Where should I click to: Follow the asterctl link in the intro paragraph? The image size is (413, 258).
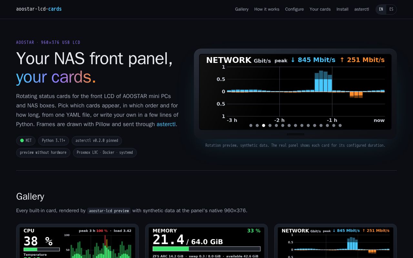point(166,124)
